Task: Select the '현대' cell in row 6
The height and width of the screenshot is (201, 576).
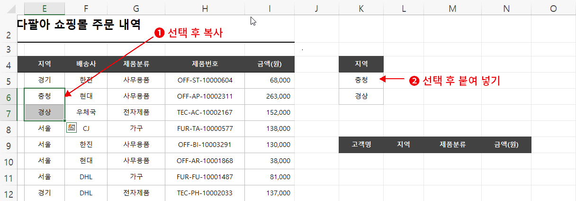Action: click(x=86, y=96)
